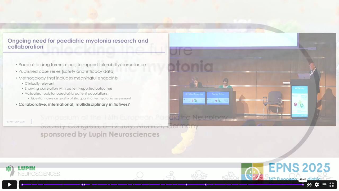Click the EU-NDM-2504-00013 reference code
This screenshot has height=191, width=339.
point(16,122)
